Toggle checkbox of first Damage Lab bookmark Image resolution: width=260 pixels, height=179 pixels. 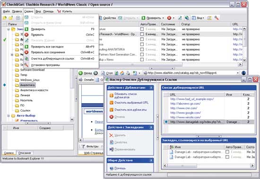(x=227, y=152)
